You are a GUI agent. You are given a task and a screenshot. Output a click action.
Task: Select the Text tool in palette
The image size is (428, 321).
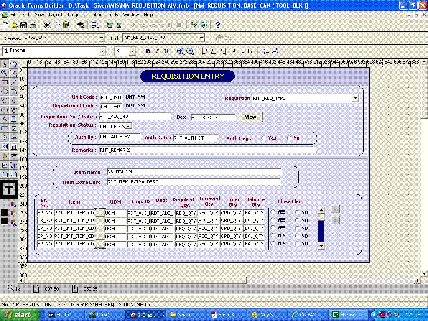click(x=5, y=120)
